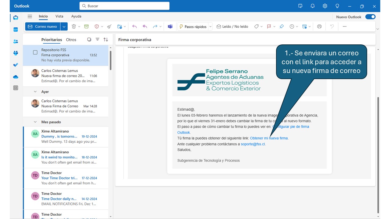
Task: Click the reading pane scrollbar
Action: [x=378, y=155]
